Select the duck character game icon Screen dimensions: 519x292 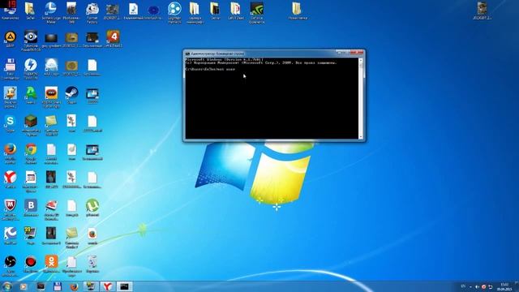(11, 92)
